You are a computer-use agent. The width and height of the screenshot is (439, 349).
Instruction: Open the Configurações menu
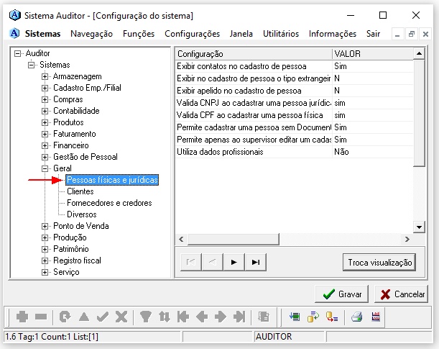(192, 34)
